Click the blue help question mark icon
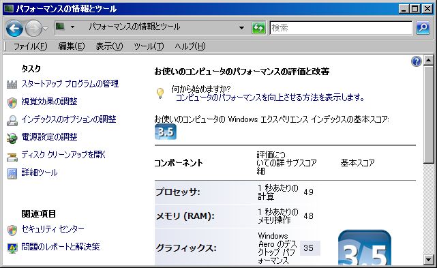Viewport: 437px width, 268px height. pyautogui.click(x=416, y=61)
